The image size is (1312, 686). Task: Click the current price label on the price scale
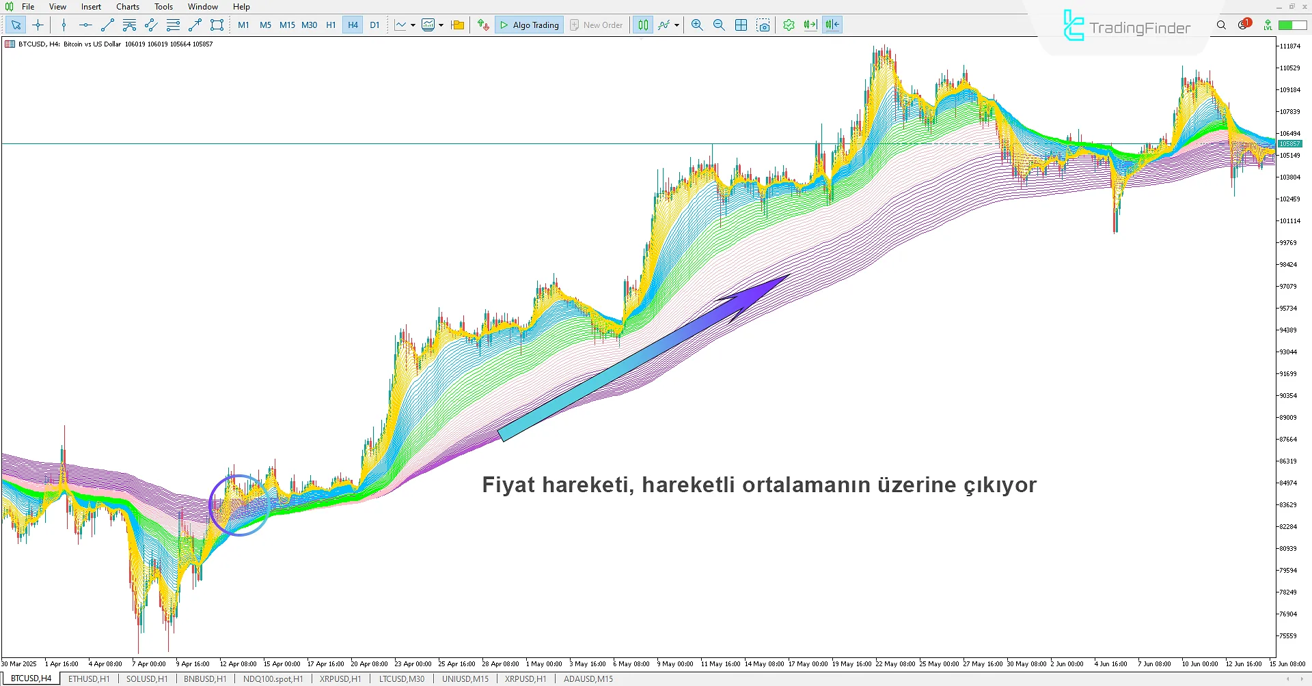(x=1290, y=143)
